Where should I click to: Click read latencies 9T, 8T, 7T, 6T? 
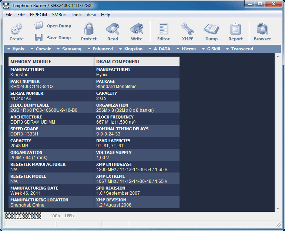[x=110, y=146]
